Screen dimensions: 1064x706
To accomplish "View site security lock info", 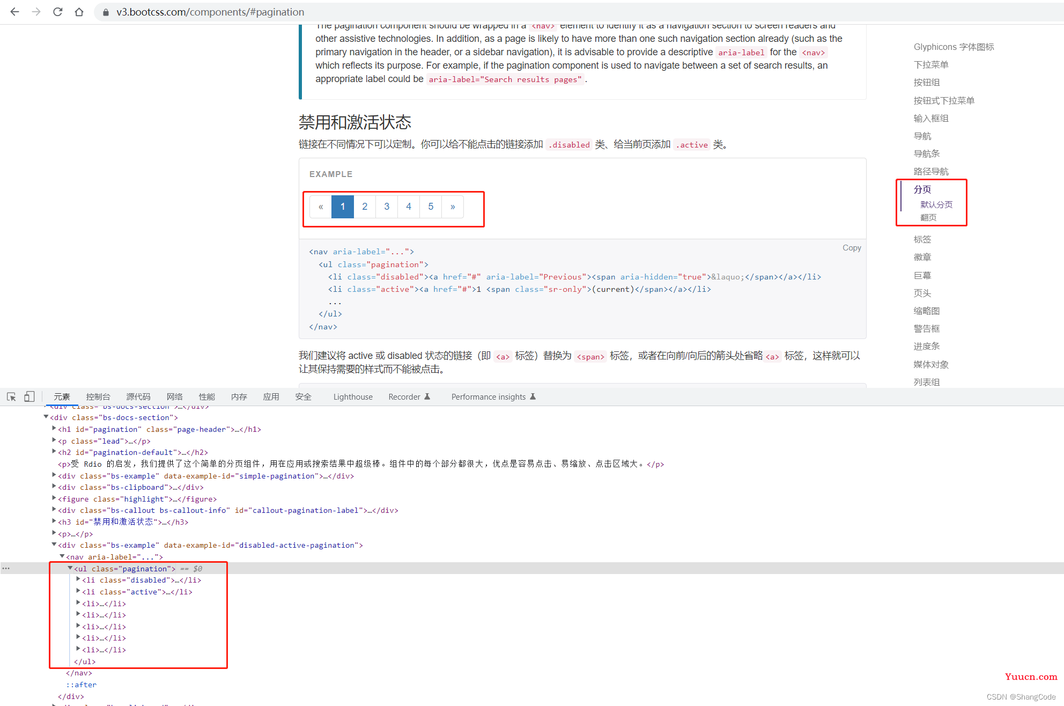I will (106, 12).
